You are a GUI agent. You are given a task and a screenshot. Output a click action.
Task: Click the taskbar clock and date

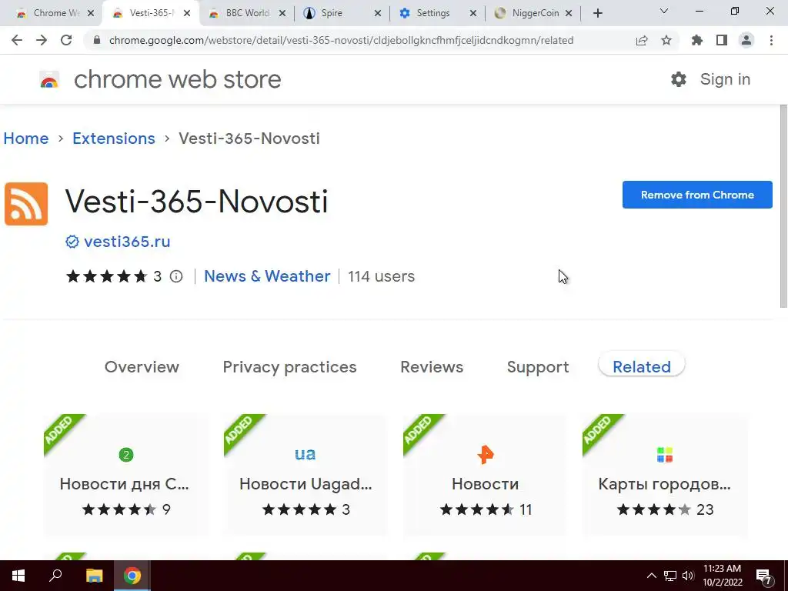tap(722, 576)
